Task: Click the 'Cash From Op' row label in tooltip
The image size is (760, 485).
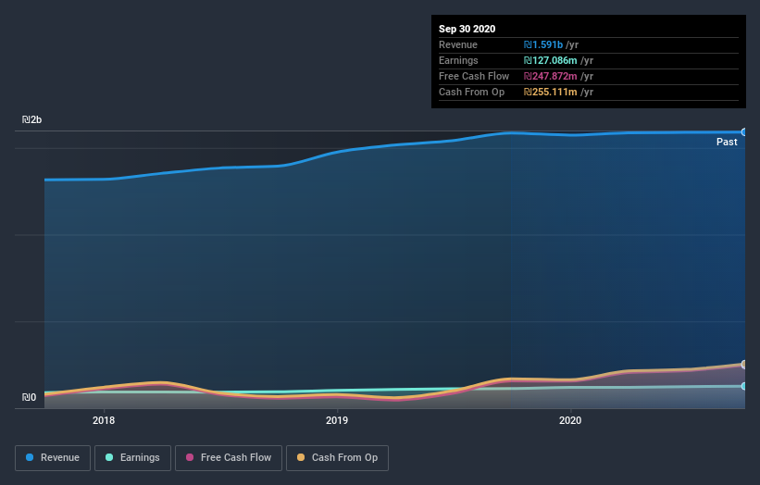Action: [x=471, y=92]
